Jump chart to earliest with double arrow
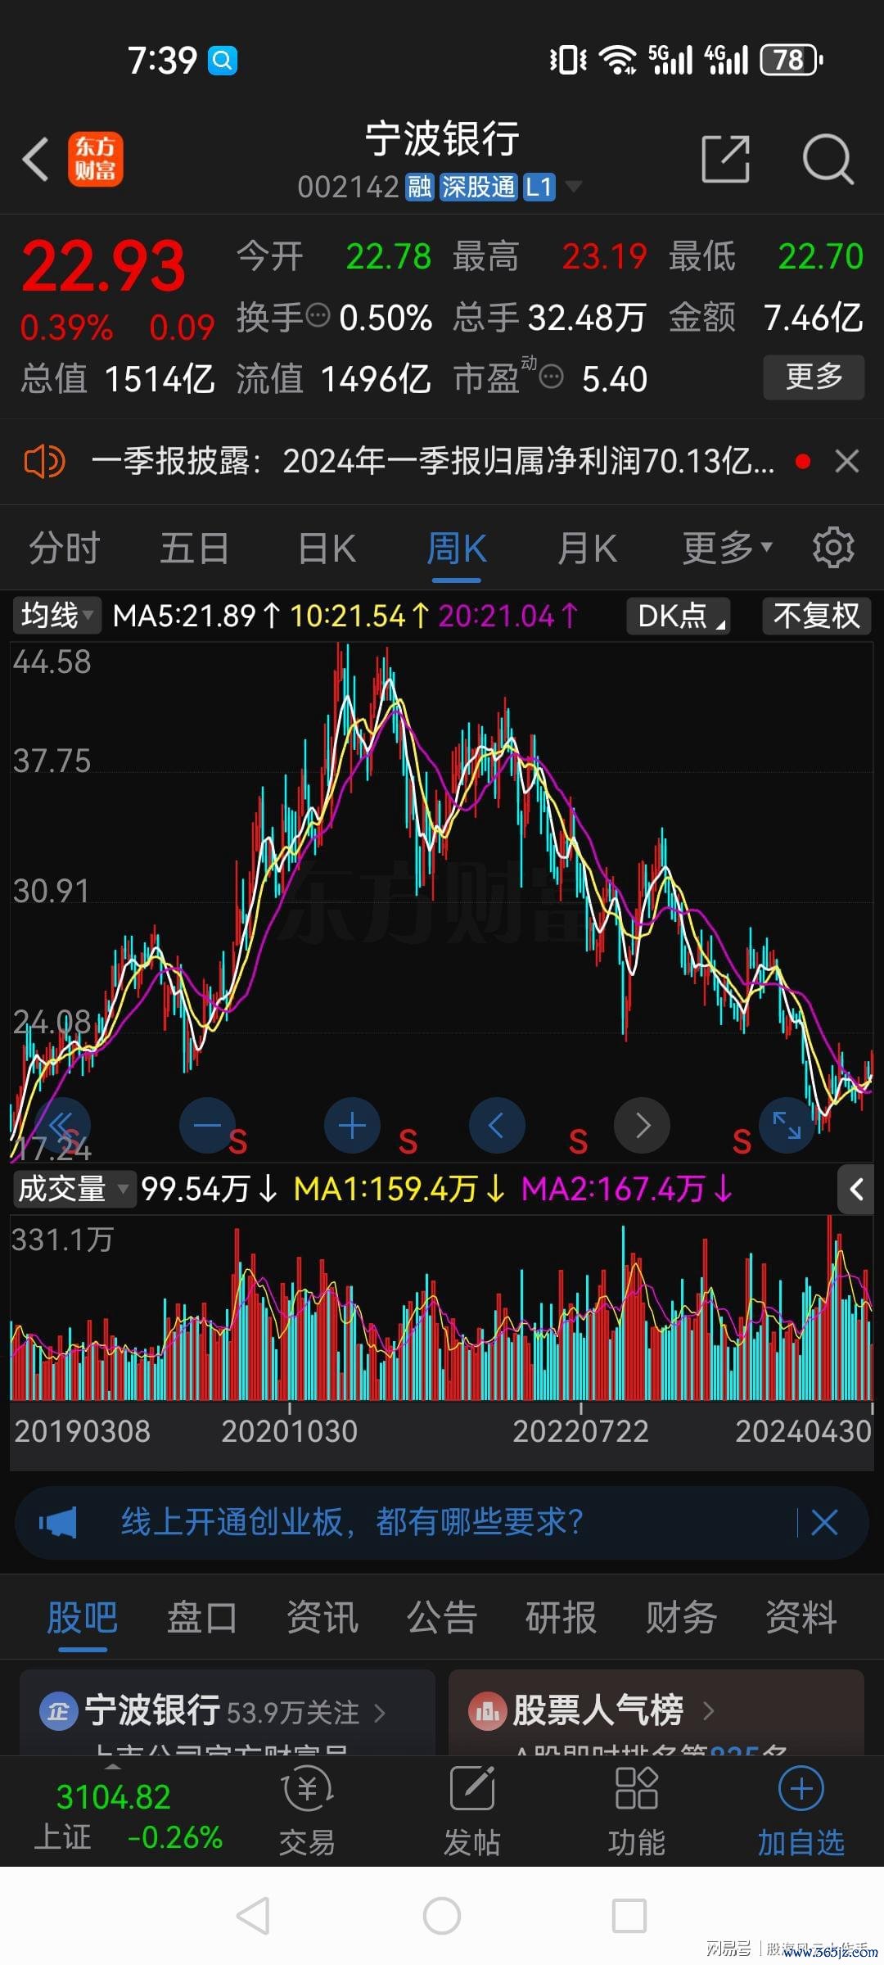 tap(62, 1126)
